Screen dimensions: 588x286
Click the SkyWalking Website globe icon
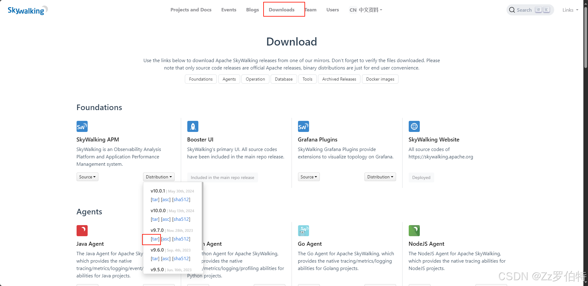(414, 126)
